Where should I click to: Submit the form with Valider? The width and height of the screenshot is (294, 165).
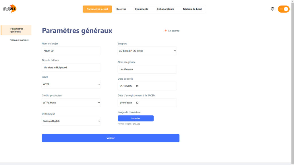111,138
